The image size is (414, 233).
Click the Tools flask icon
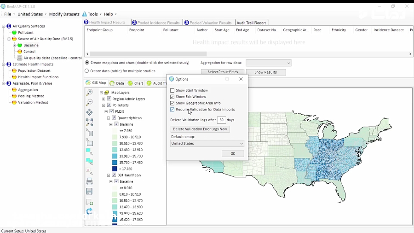coord(85,14)
